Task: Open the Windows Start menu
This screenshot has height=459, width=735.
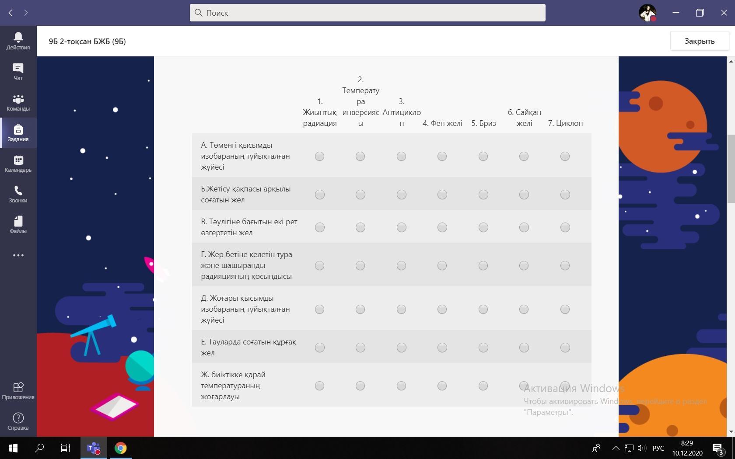Action: tap(13, 448)
